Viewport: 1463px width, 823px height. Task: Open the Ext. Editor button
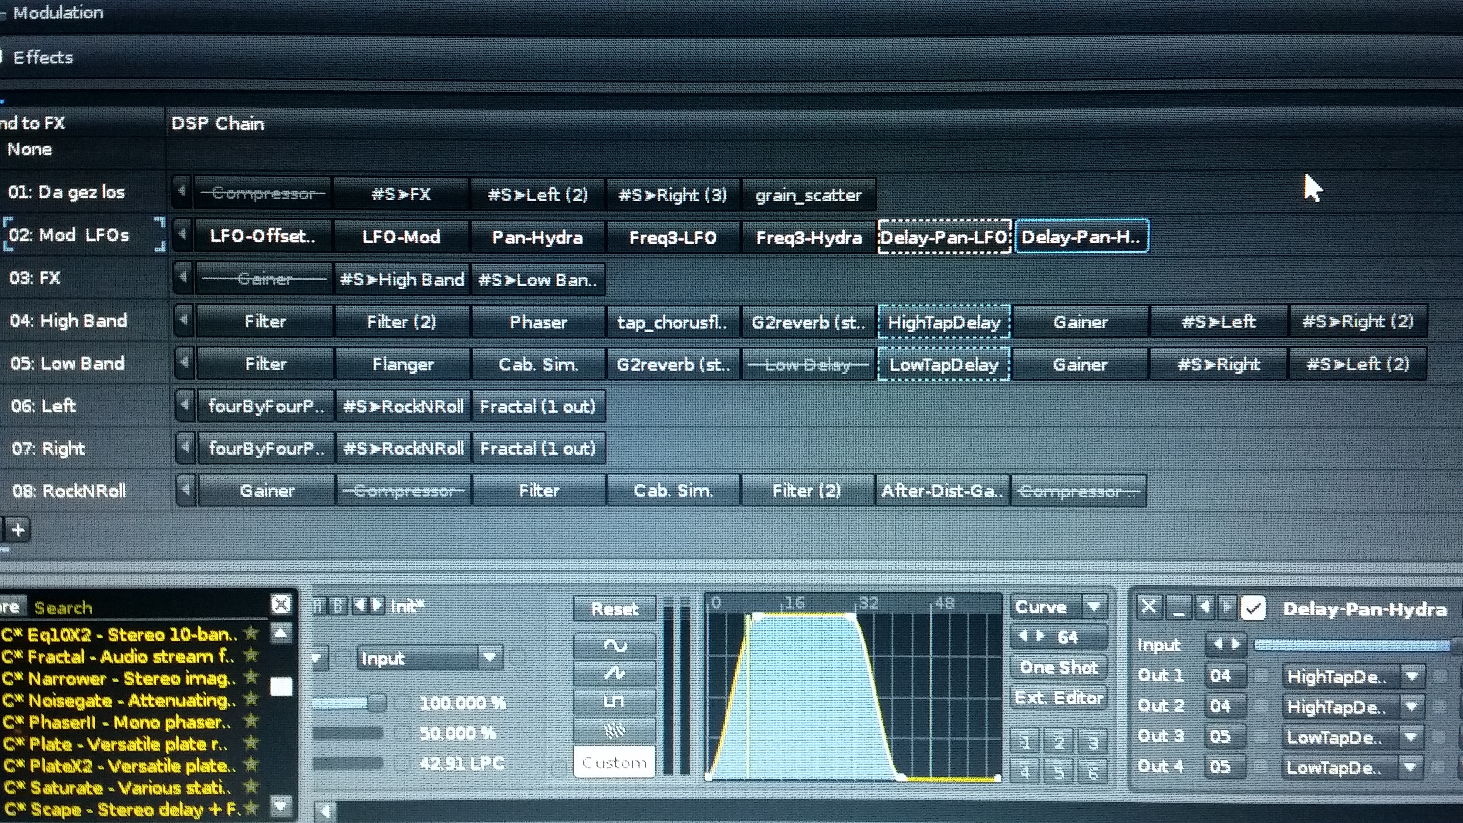1059,697
